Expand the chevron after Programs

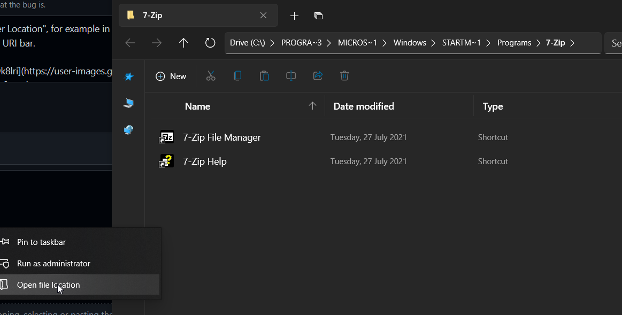click(x=538, y=43)
